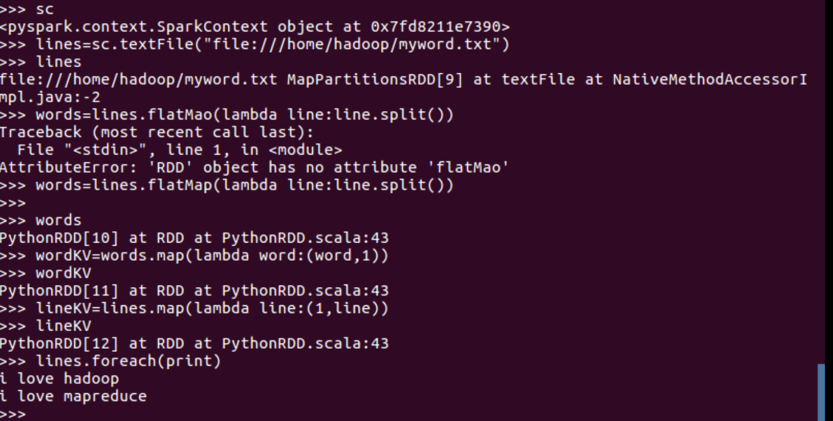Click the empty prompt on the last line
The height and width of the screenshot is (421, 833).
click(x=13, y=414)
